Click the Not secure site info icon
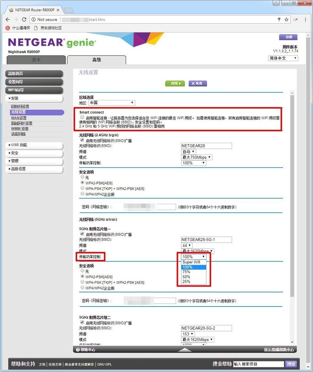The height and width of the screenshot is (372, 313). [x=34, y=20]
